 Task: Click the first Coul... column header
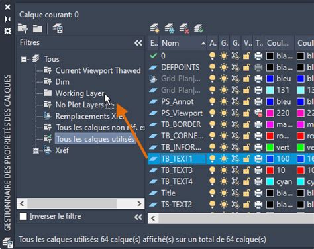[280, 43]
